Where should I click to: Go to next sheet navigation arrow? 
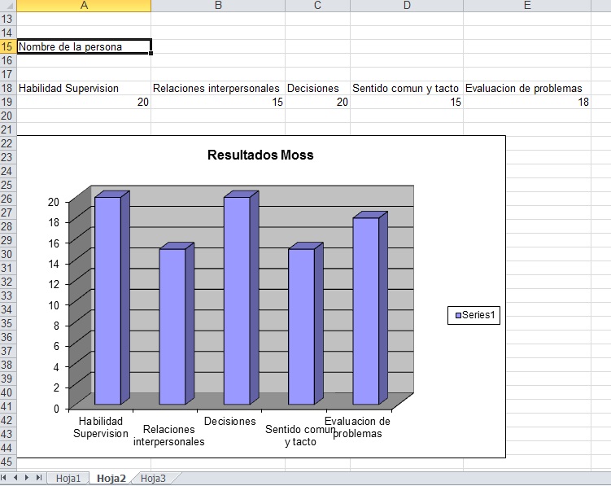[x=27, y=478]
